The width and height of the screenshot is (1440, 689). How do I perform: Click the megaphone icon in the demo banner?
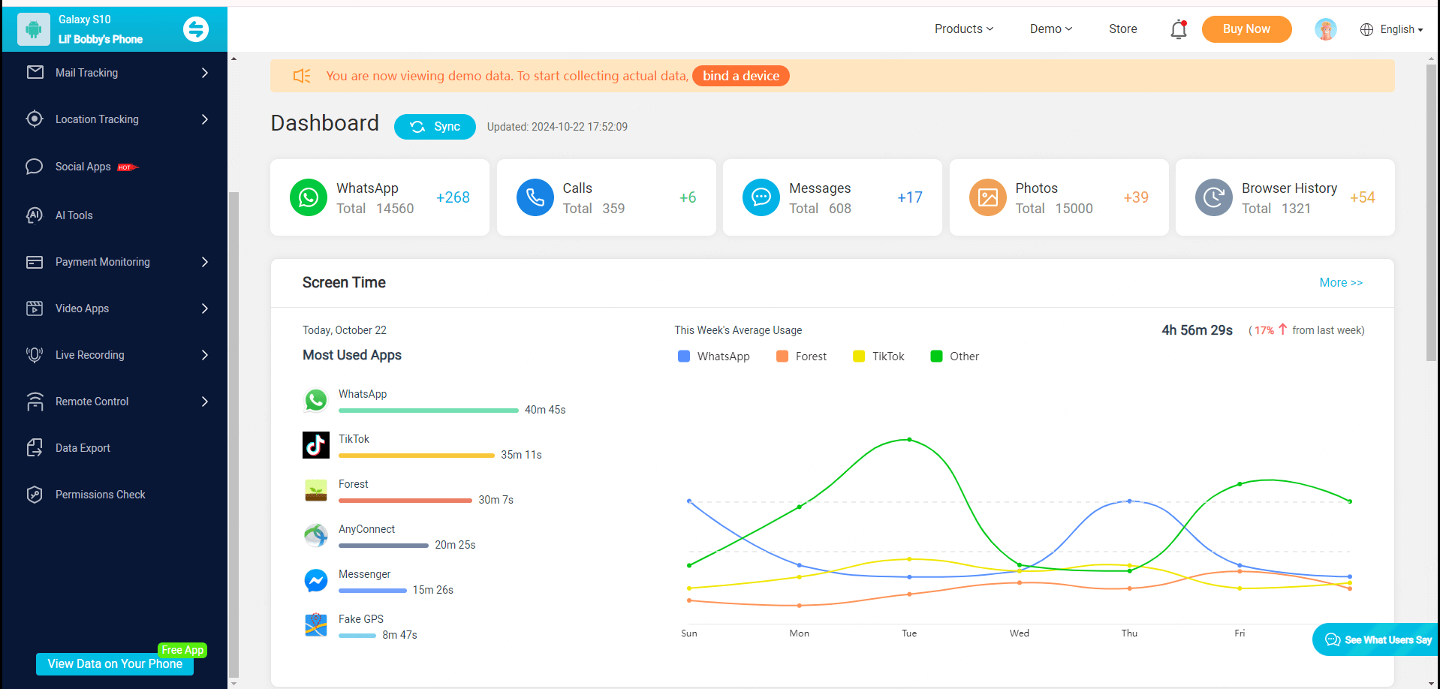click(x=302, y=76)
